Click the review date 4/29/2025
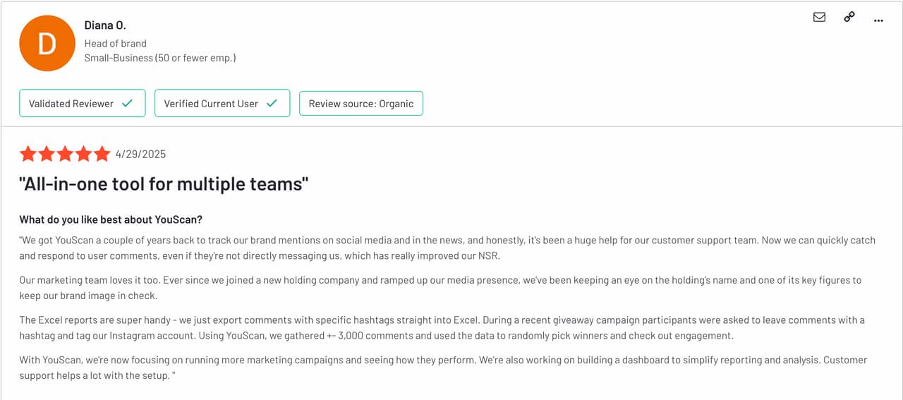903x400 pixels. pyautogui.click(x=140, y=154)
